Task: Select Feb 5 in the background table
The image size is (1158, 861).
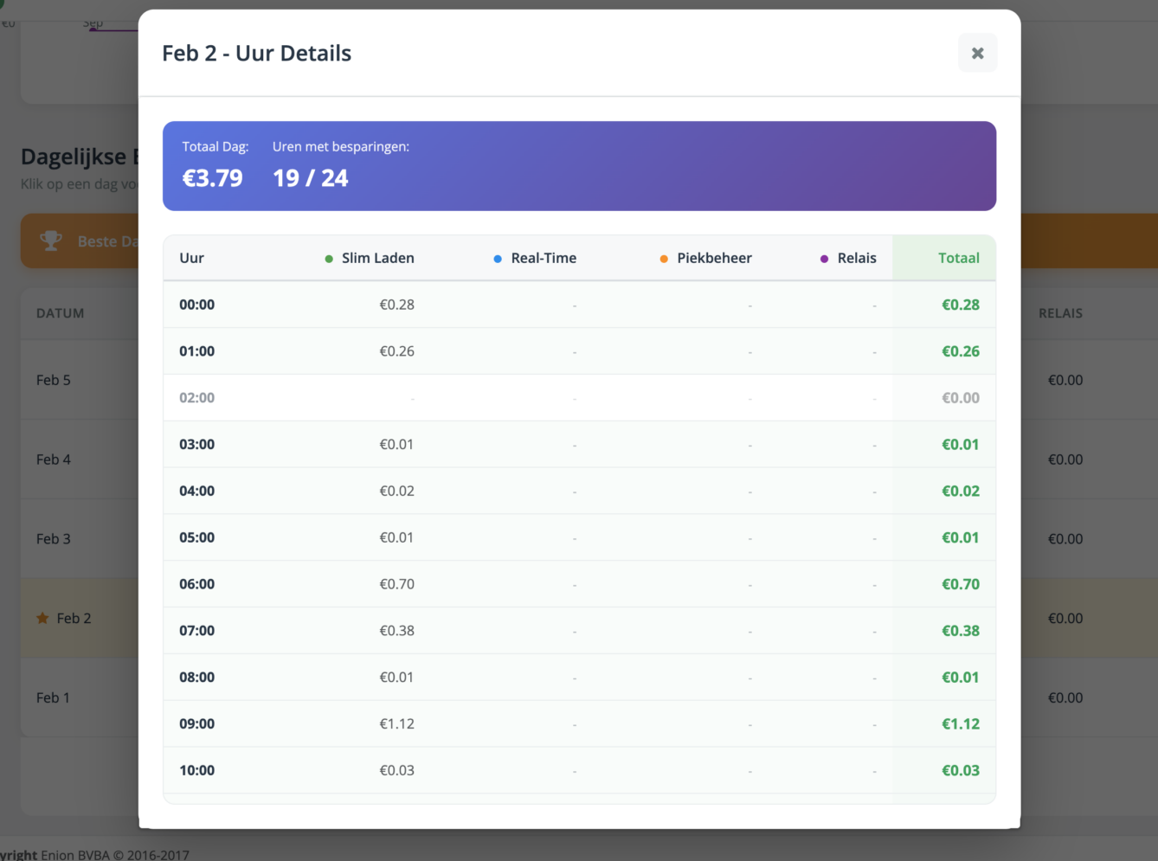Action: [x=54, y=380]
